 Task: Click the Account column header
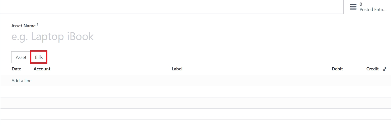(42, 69)
